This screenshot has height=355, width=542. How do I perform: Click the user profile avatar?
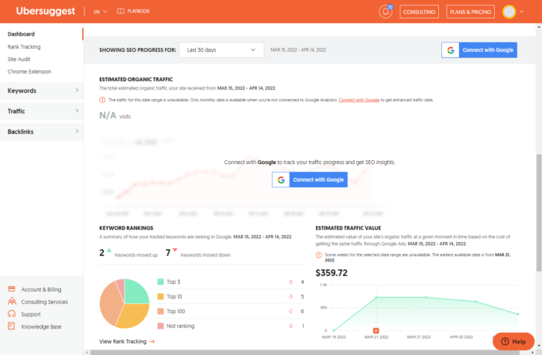pos(509,12)
